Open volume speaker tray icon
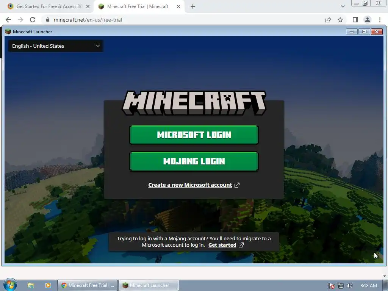 point(349,286)
